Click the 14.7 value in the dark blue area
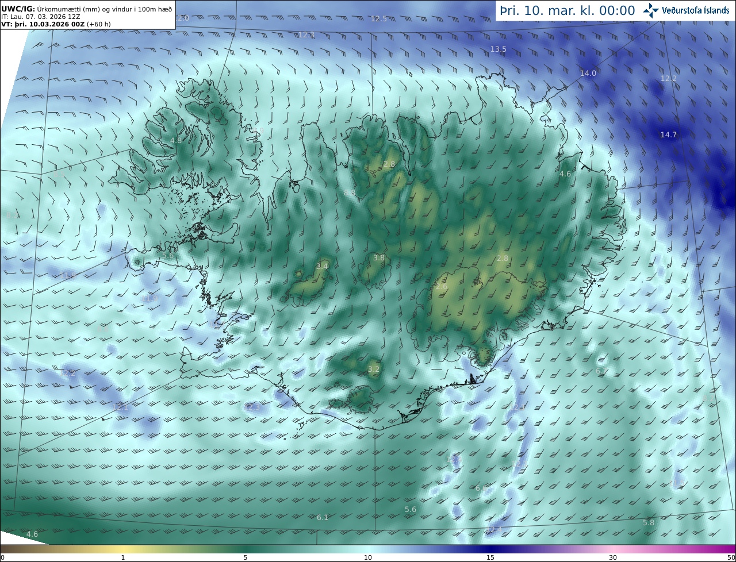Image resolution: width=736 pixels, height=562 pixels. pos(668,135)
